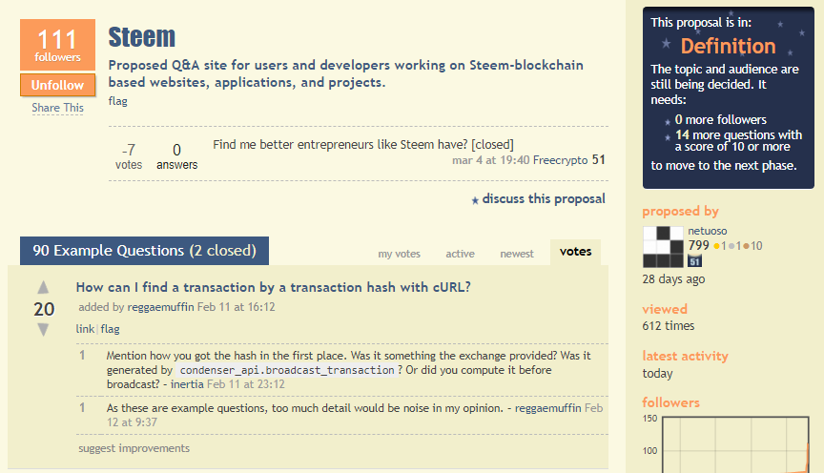Image resolution: width=824 pixels, height=473 pixels.
Task: Click the -7 votes count
Action: tap(129, 156)
